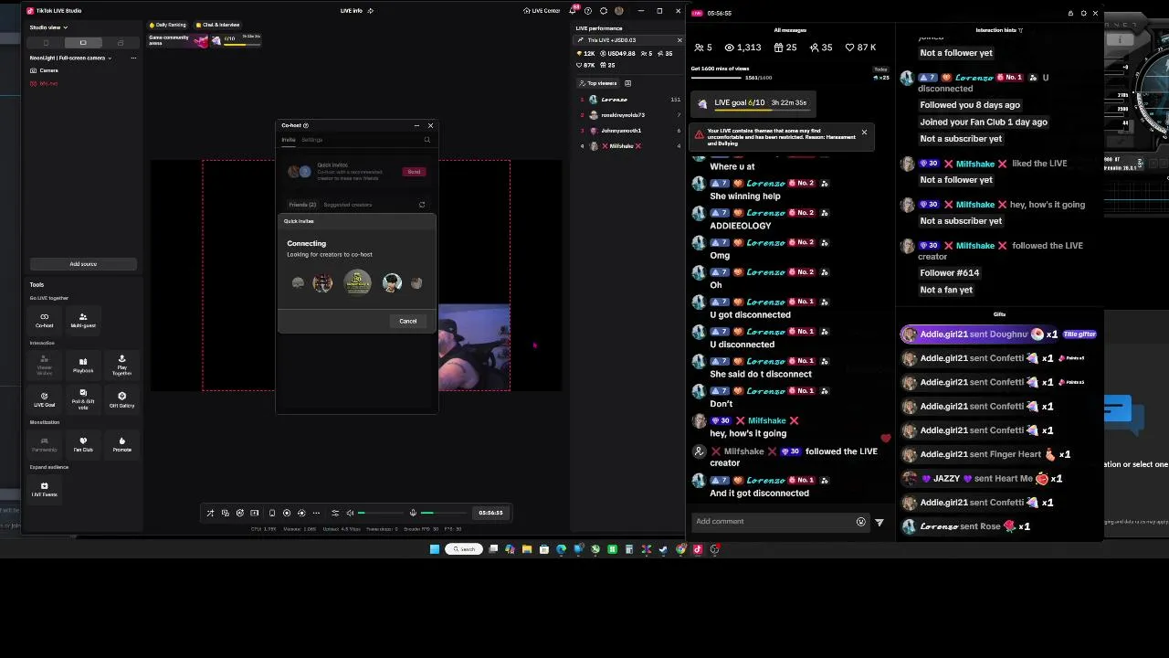Screen dimensions: 1169x658
Task: Open the Co-host tool
Action: point(44,319)
